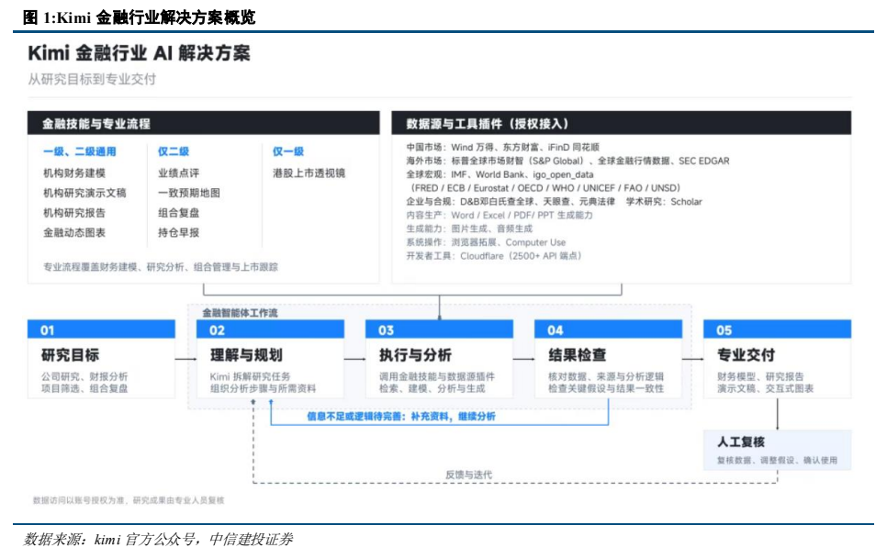Click the '金融技能与专业流程' panel header
The height and width of the screenshot is (559, 887).
tap(203, 123)
